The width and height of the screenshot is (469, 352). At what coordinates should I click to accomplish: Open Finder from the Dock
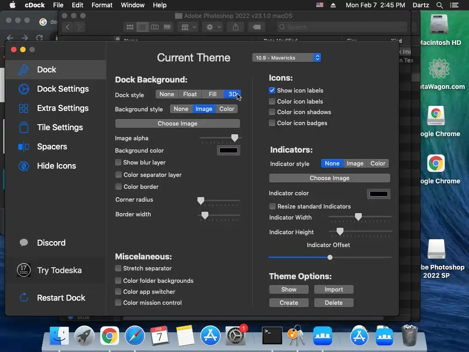coord(59,336)
